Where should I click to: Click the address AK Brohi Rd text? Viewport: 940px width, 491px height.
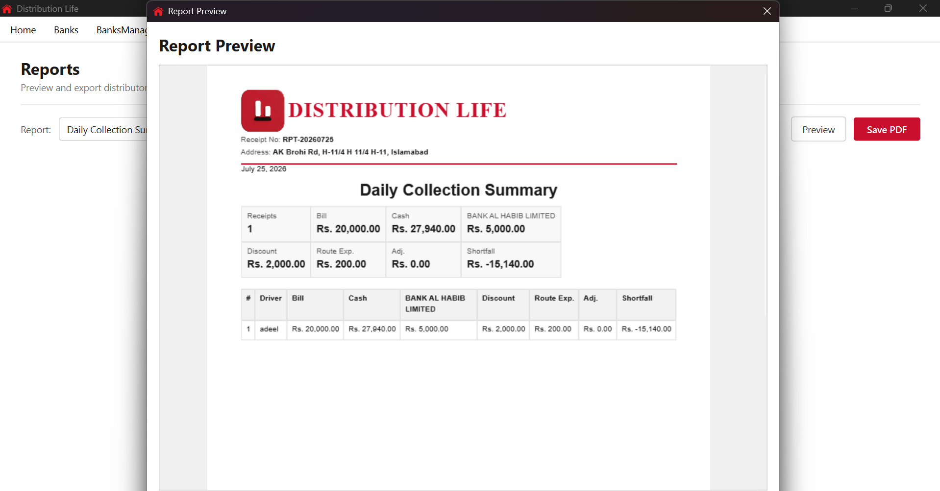click(x=350, y=152)
